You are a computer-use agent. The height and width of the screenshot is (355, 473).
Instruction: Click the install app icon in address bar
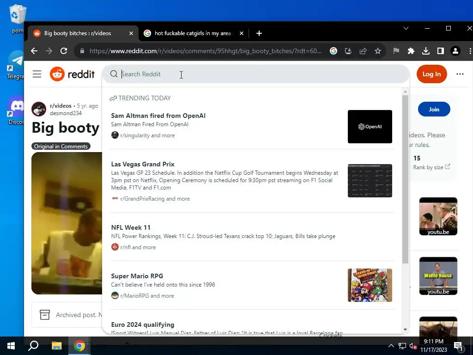click(348, 51)
